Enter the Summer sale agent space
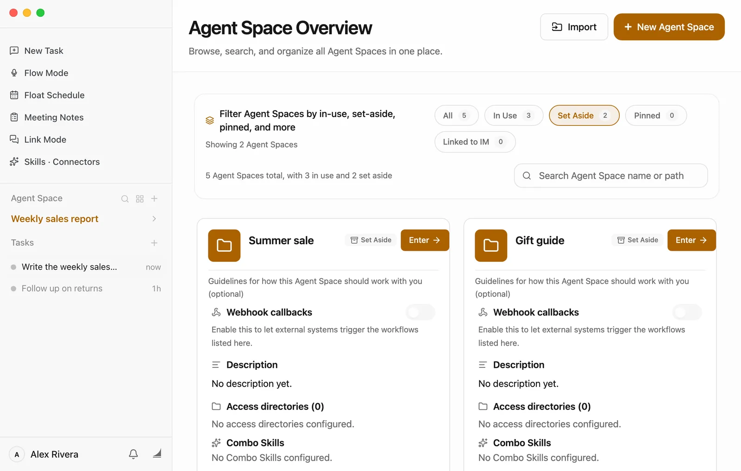This screenshot has height=471, width=741. click(x=425, y=240)
